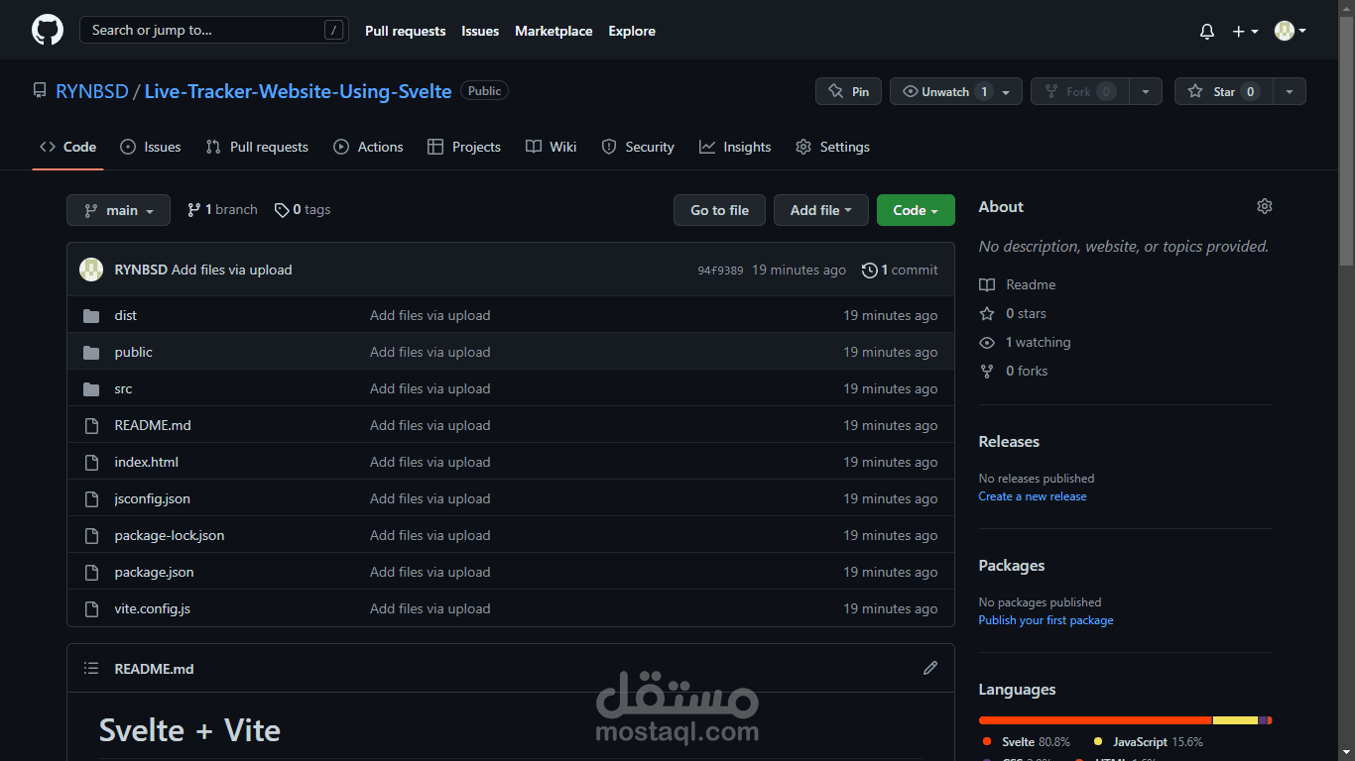Screen dimensions: 1355x761
Task: Open the green Code dropdown
Action: click(x=916, y=210)
